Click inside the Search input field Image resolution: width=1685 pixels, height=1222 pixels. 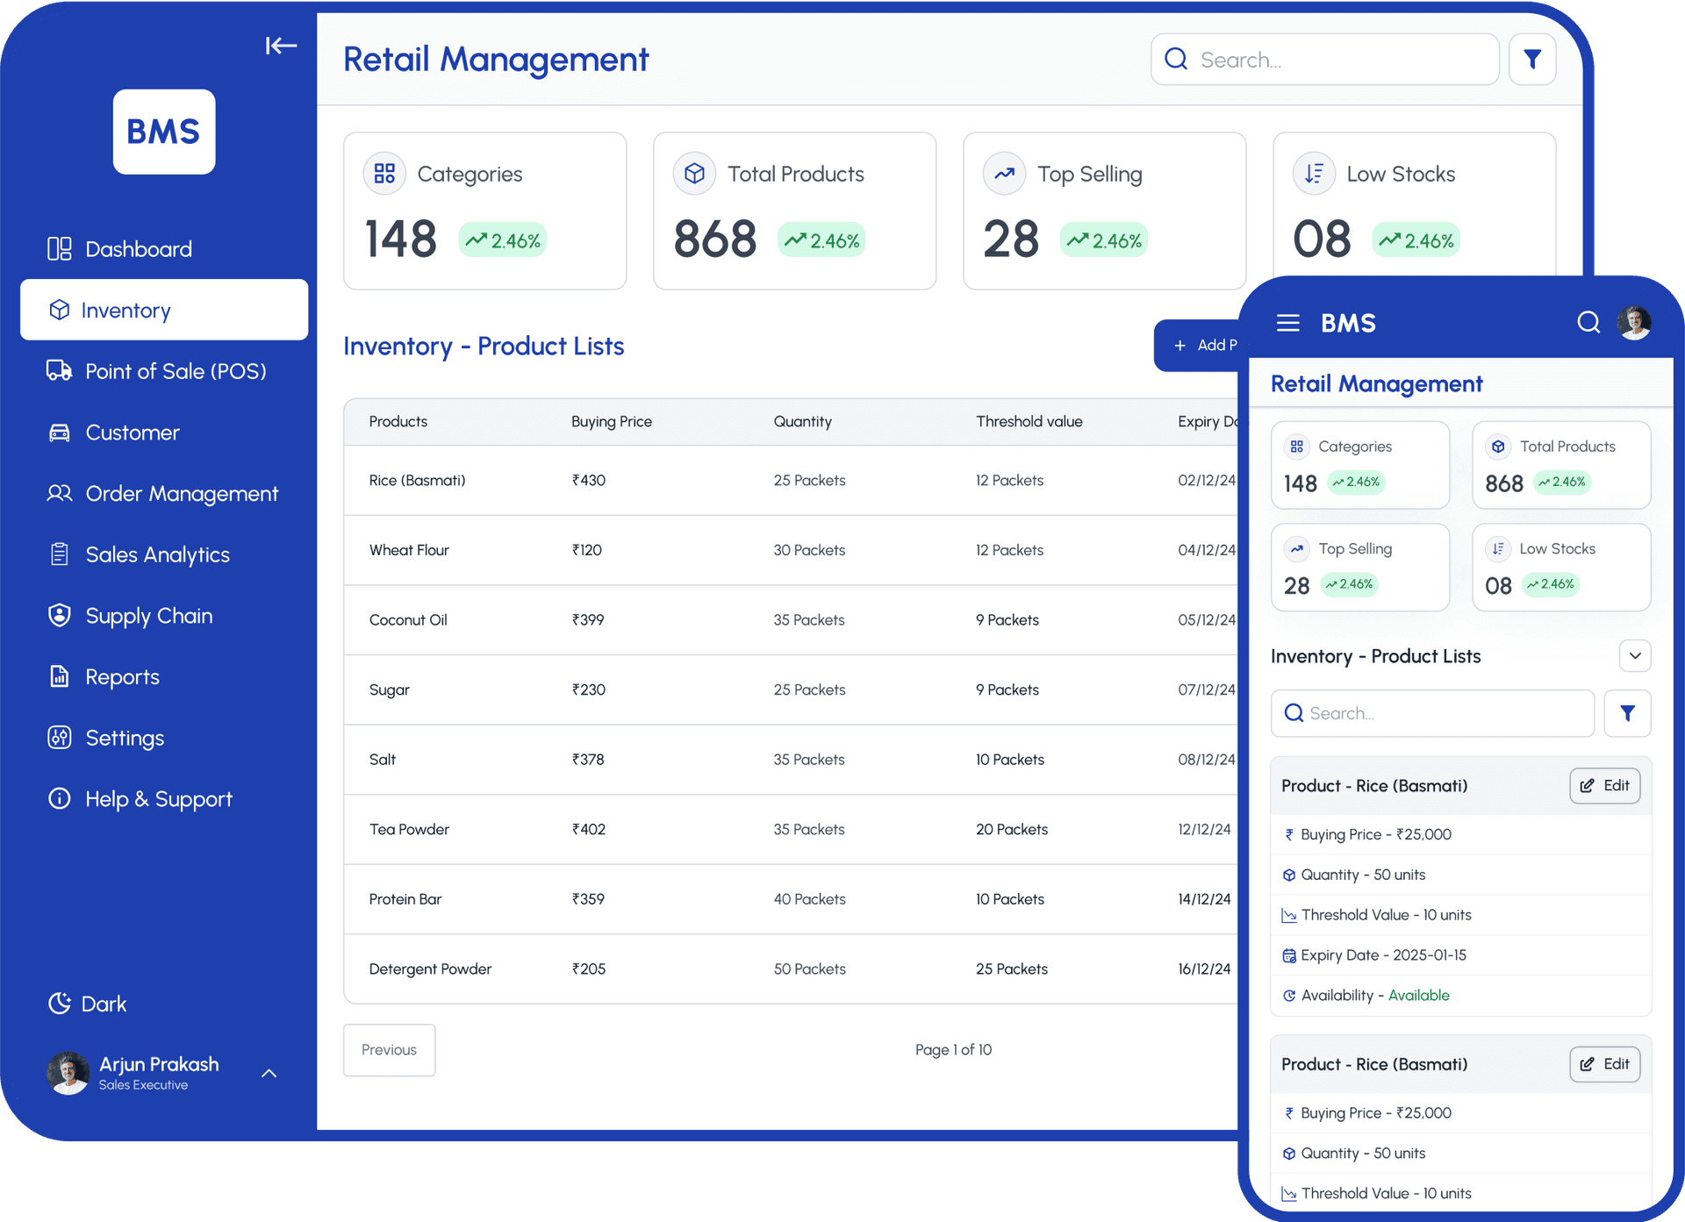pyautogui.click(x=1325, y=59)
